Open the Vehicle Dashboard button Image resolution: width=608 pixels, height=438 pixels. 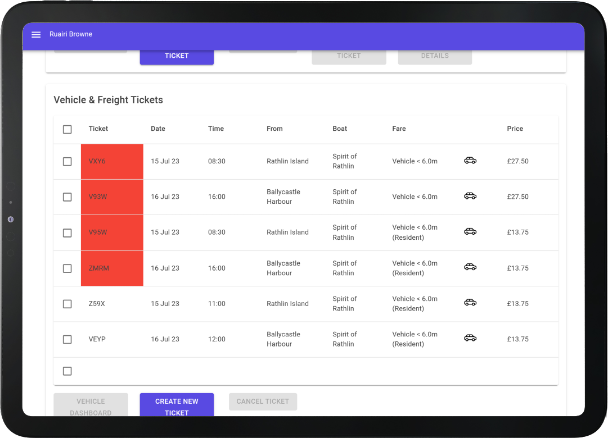click(x=91, y=405)
